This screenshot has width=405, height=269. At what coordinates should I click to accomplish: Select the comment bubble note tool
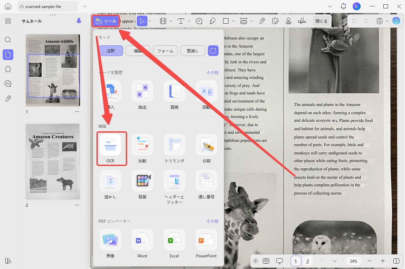coord(199,21)
